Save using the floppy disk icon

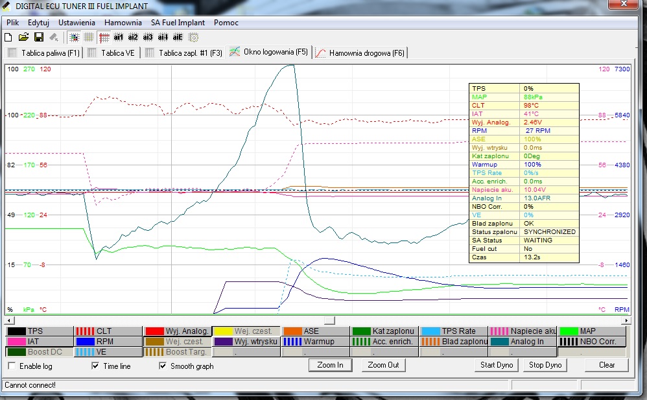38,38
